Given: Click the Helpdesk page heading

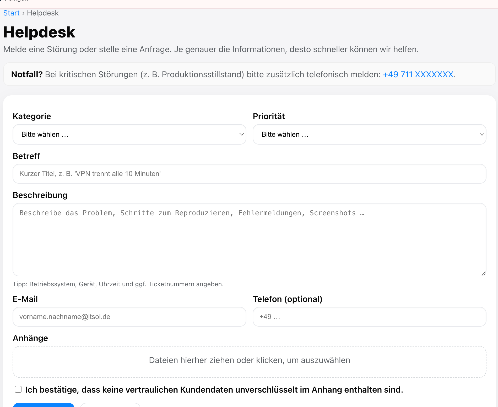Looking at the screenshot, I should point(39,32).
